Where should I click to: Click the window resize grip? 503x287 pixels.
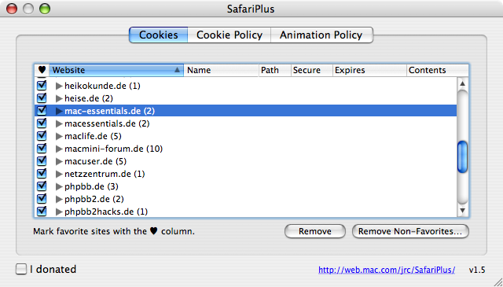click(497, 281)
